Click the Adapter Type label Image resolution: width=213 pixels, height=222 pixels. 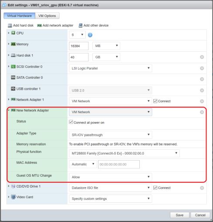(x=26, y=133)
